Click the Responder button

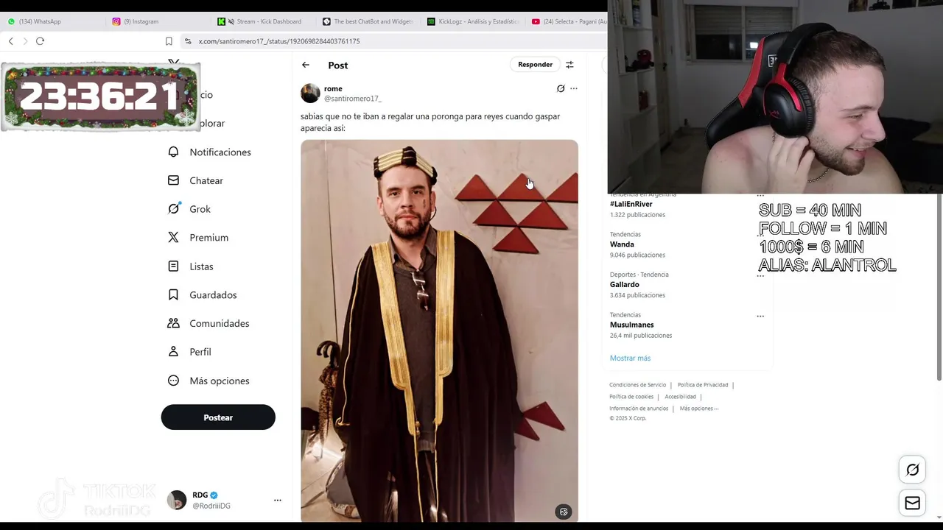(535, 65)
